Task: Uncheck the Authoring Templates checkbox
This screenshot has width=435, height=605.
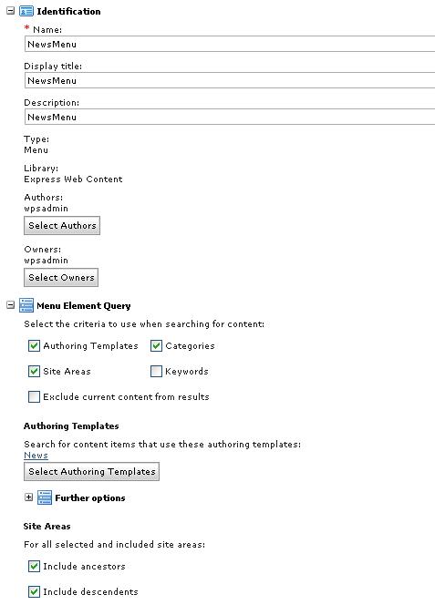Action: point(34,345)
